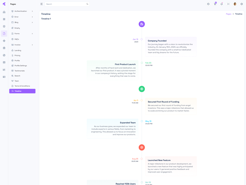Toggle fullscreen mode

click(228, 4)
